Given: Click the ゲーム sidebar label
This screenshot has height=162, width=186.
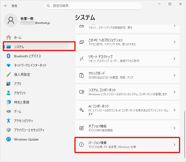Looking at the screenshot, I should [17, 111].
